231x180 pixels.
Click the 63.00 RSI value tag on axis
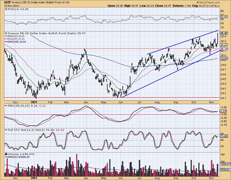(x=224, y=17)
